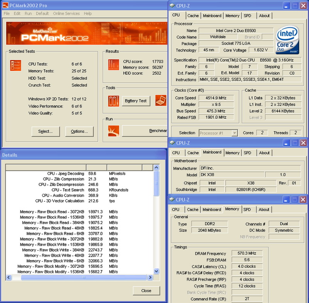This screenshot has height=303, width=309.
Task: Click the Run benchmark sunrise icon
Action: 114,131
